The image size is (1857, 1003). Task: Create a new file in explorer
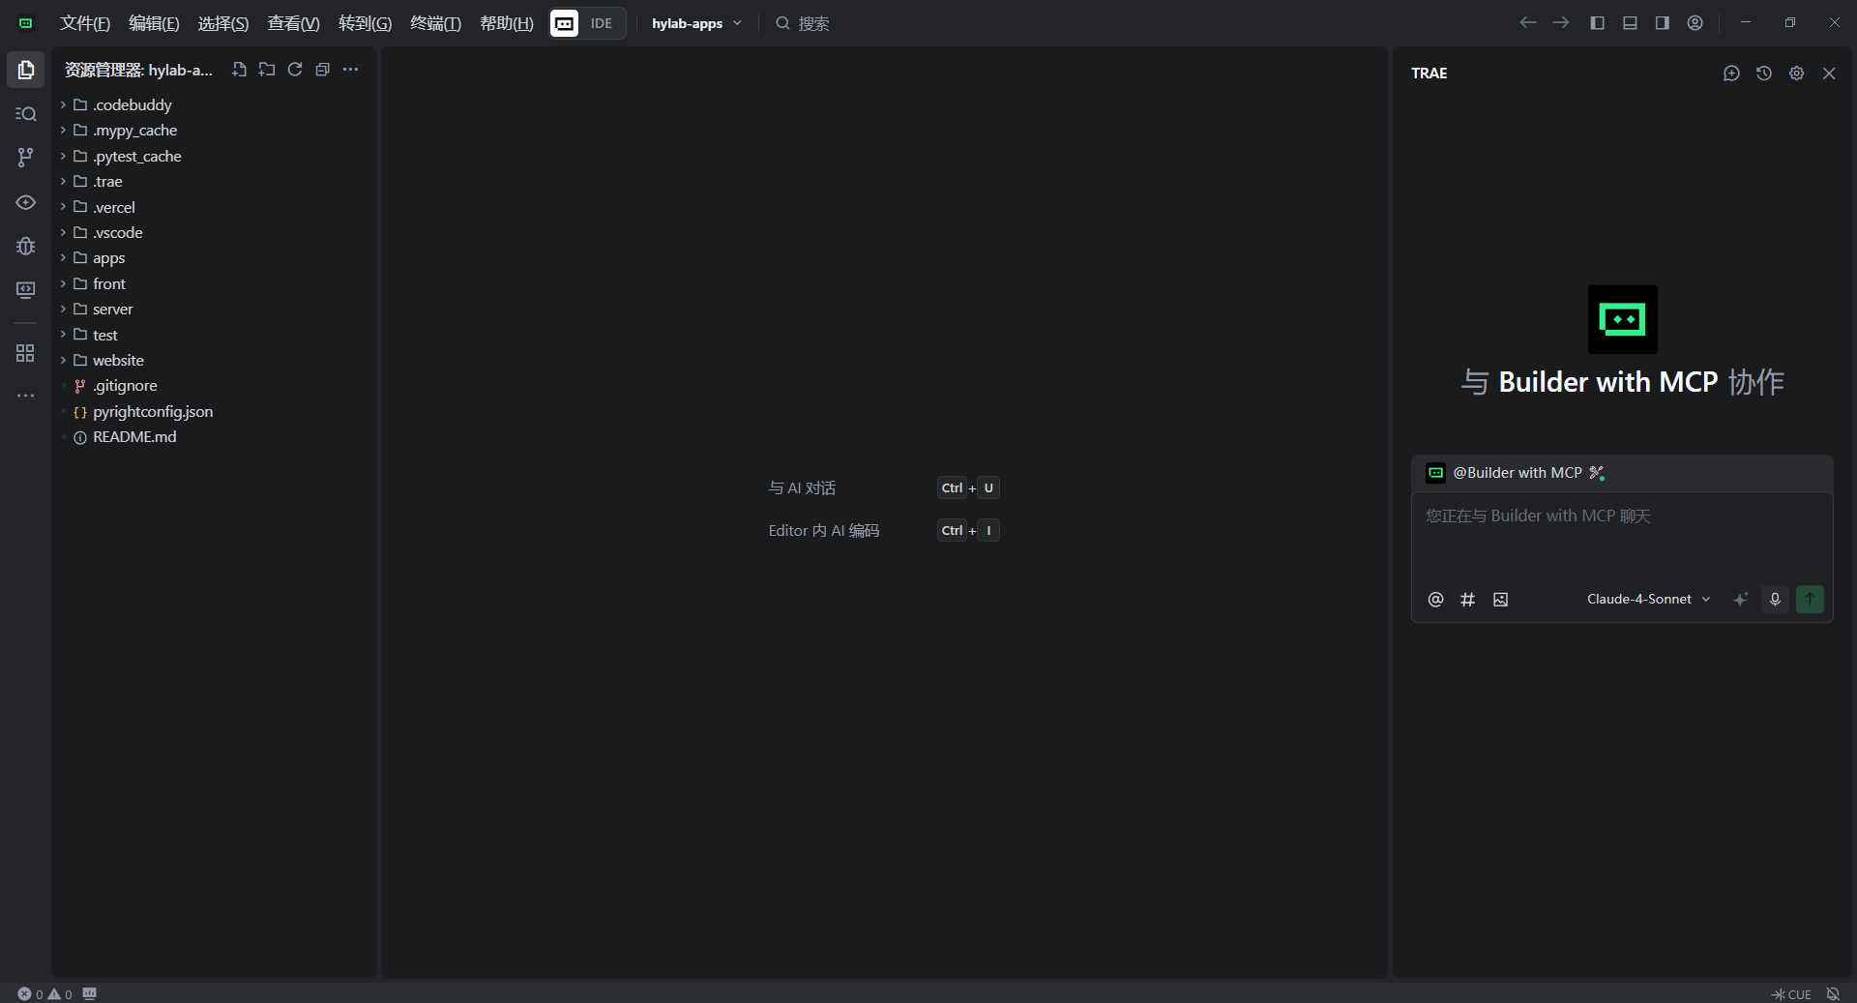239,70
